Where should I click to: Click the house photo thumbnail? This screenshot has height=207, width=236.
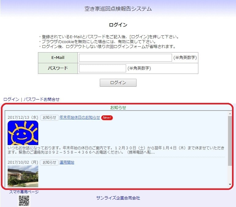[x=23, y=176]
